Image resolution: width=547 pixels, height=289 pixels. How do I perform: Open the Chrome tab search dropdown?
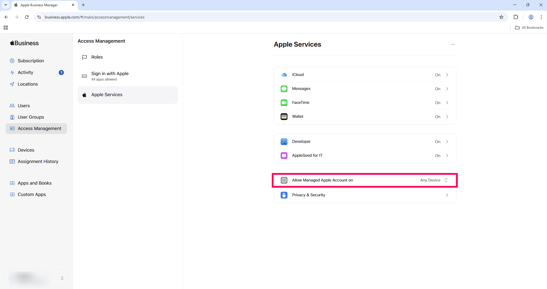6,5
